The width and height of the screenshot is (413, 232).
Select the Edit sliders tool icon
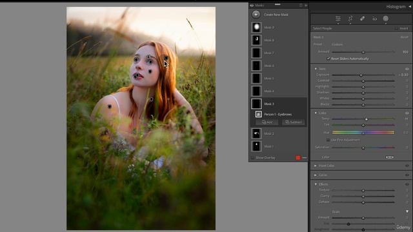338,19
